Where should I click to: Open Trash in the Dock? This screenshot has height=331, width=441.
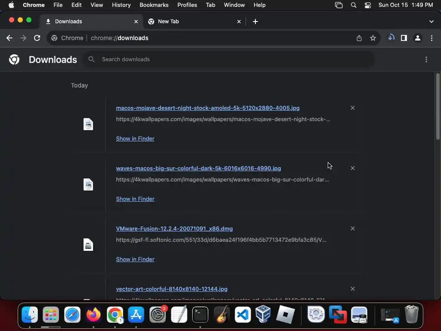tap(411, 314)
